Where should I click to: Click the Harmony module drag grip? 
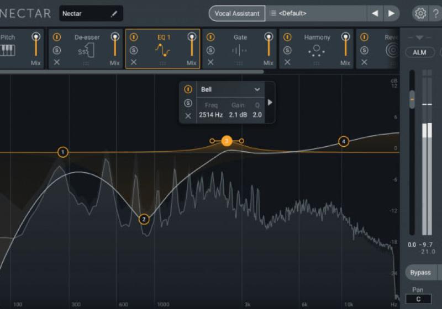(x=317, y=63)
